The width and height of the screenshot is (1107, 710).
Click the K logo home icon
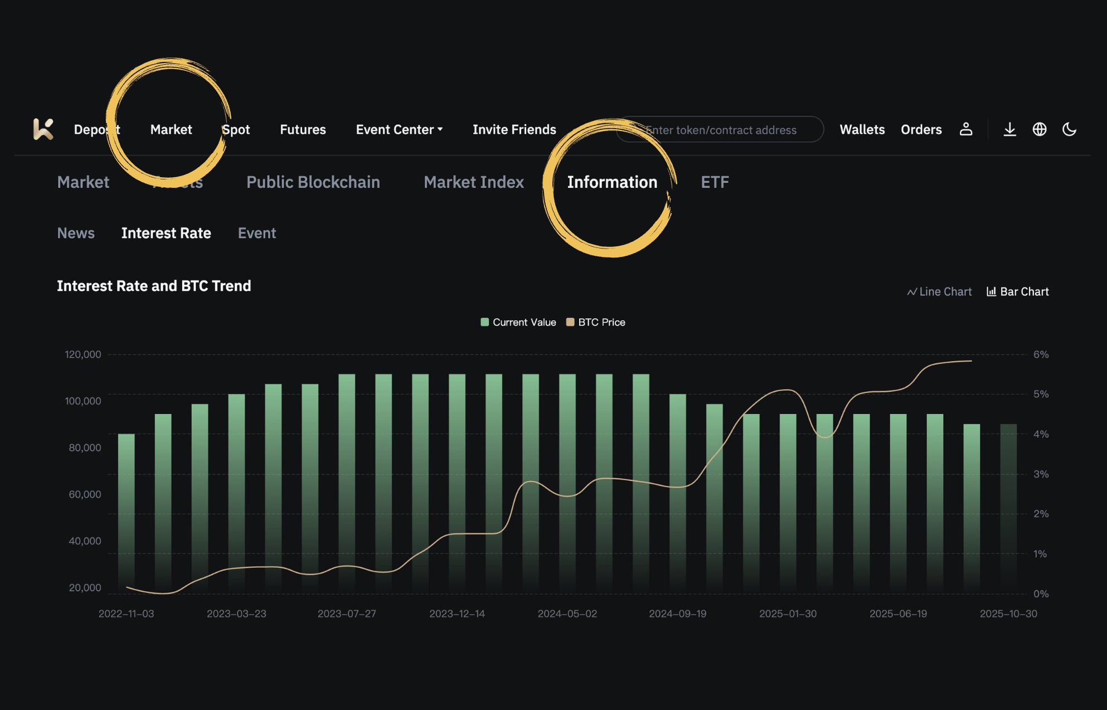[x=43, y=129]
